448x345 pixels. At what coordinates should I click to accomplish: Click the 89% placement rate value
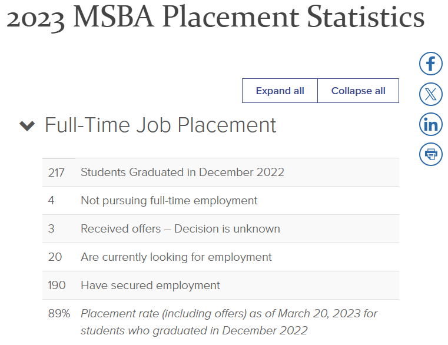(59, 314)
